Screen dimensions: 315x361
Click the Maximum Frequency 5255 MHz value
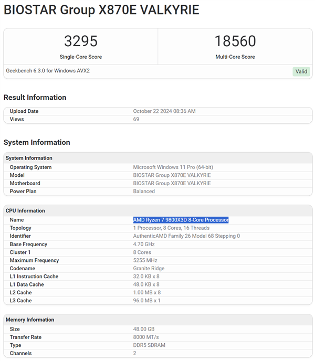[146, 260]
